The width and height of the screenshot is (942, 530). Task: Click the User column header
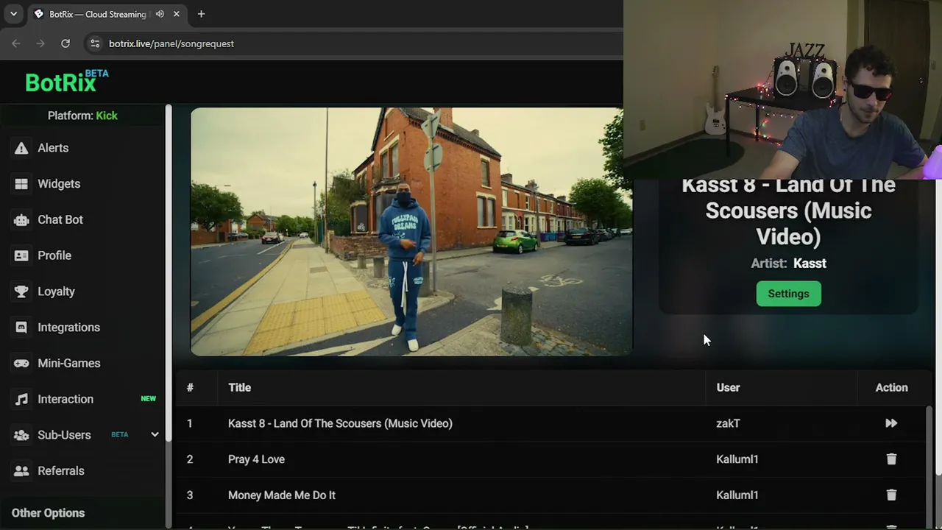[728, 387]
